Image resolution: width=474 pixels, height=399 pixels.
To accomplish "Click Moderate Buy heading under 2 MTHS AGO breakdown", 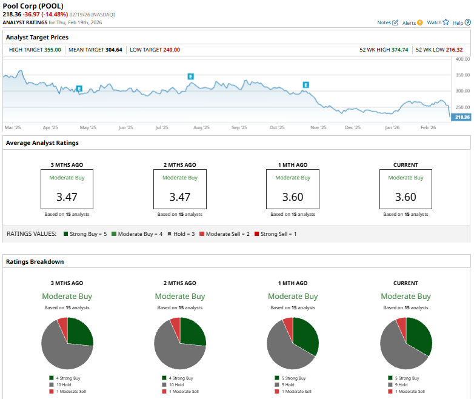I will click(179, 297).
